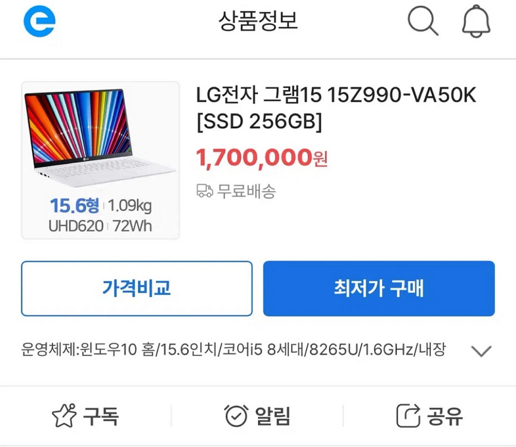516x447 pixels.
Task: Click the 최저가 구매 button
Action: pyautogui.click(x=379, y=288)
